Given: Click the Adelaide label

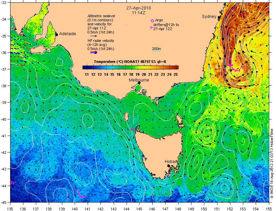Looking at the screenshot, I should (x=68, y=33).
